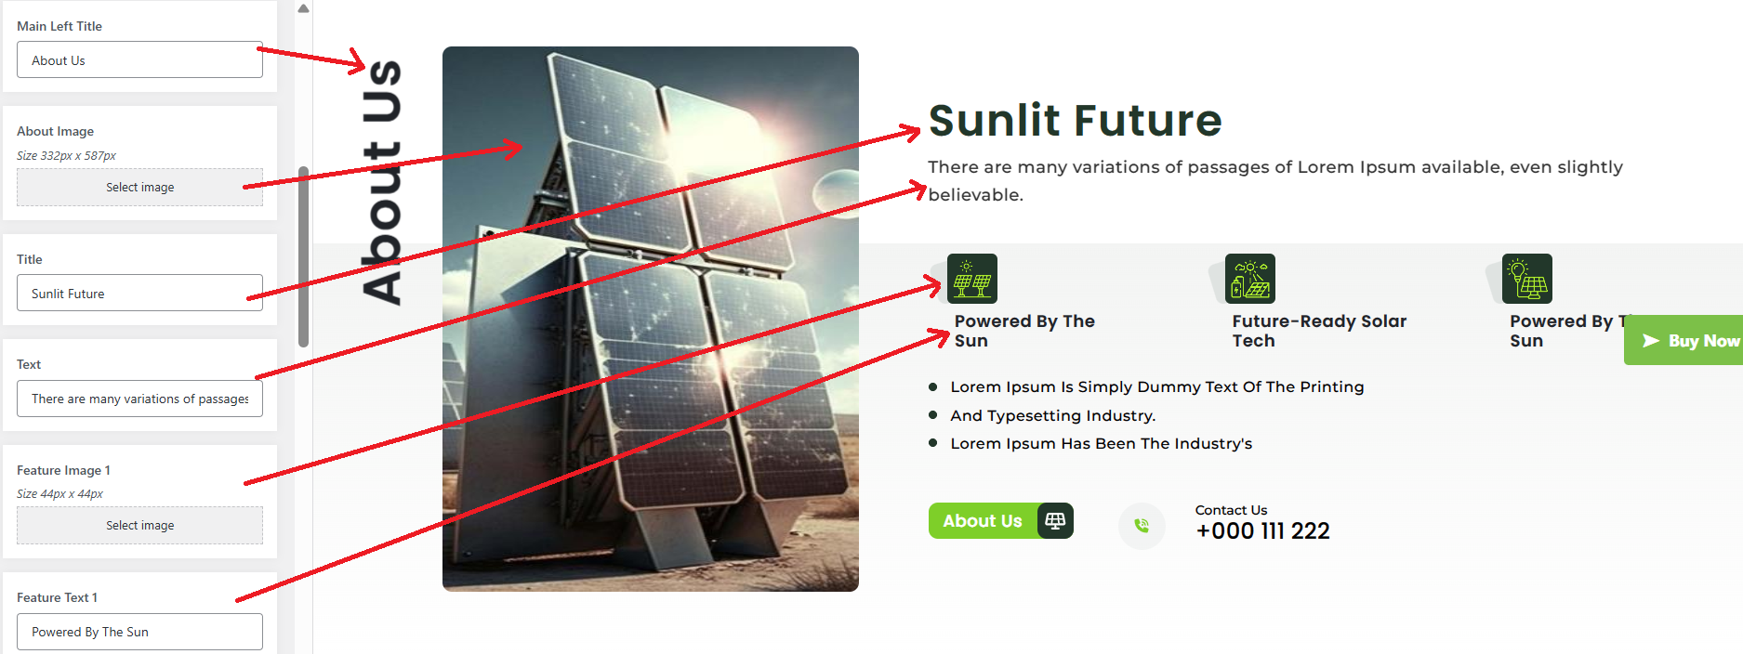Select image for About Image

[139, 188]
